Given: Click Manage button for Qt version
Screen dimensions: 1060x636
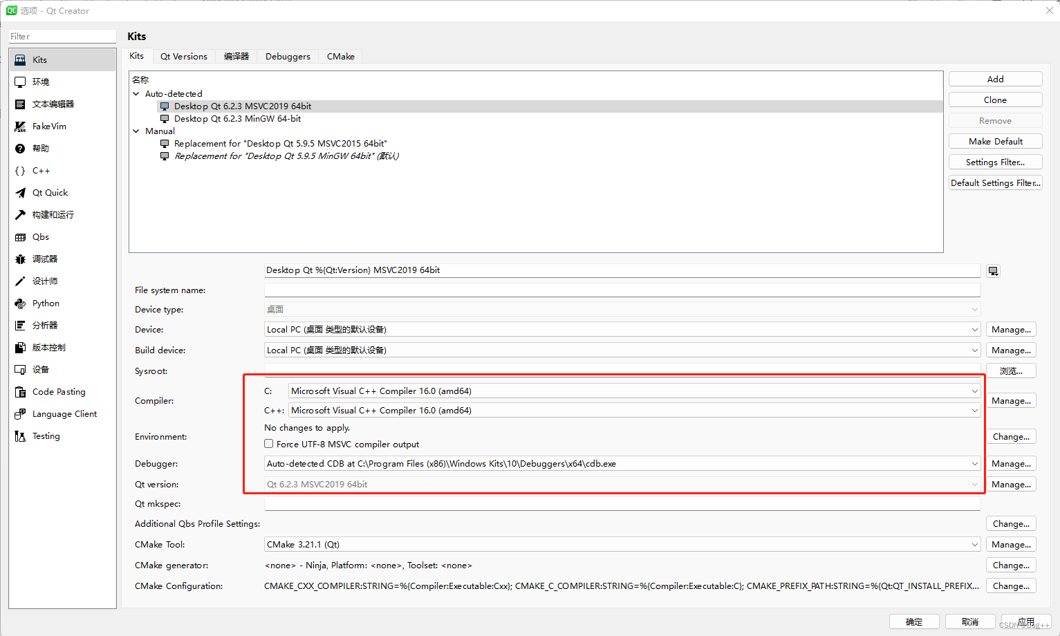Looking at the screenshot, I should click(x=1011, y=484).
